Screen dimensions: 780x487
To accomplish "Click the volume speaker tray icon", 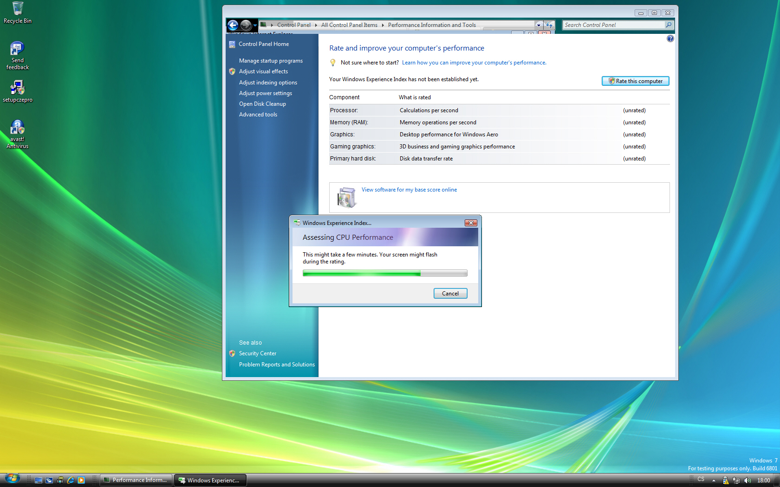I will [747, 481].
